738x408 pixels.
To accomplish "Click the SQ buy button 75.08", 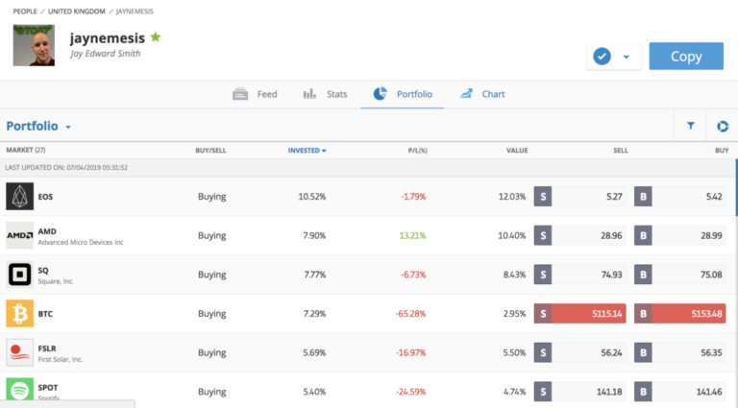I will click(x=679, y=275).
